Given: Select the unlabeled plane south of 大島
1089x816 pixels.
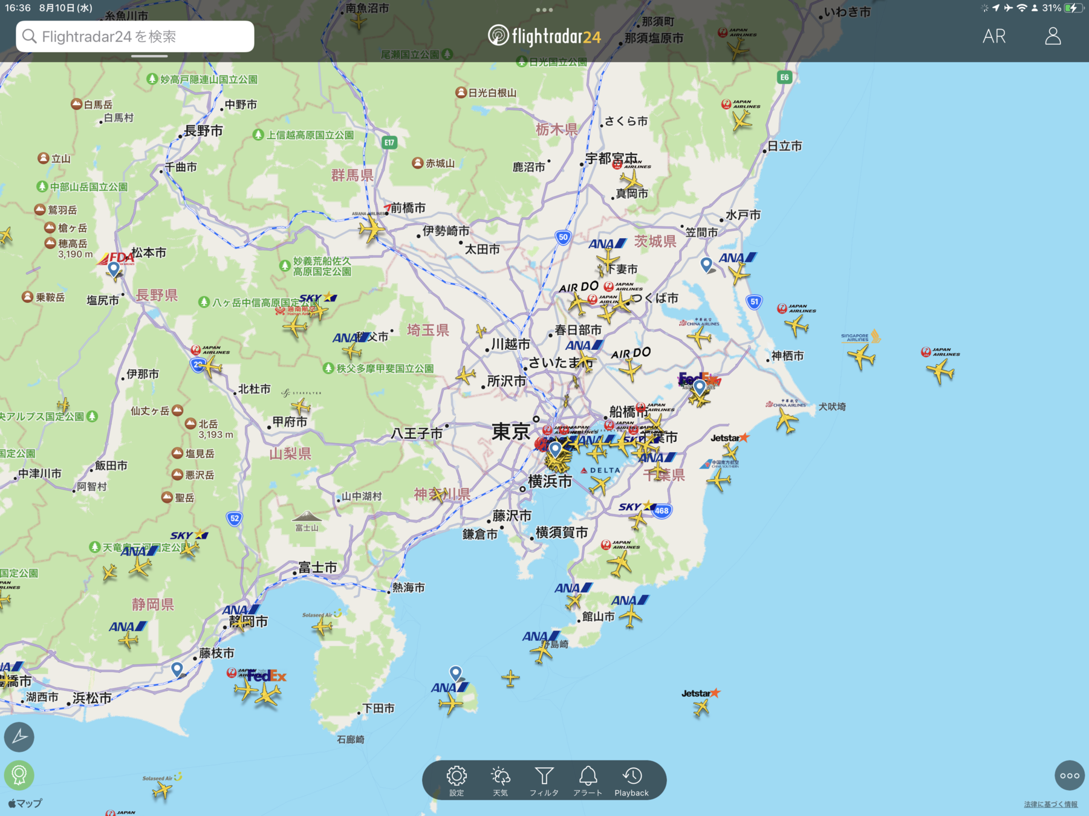Looking at the screenshot, I should point(510,678).
